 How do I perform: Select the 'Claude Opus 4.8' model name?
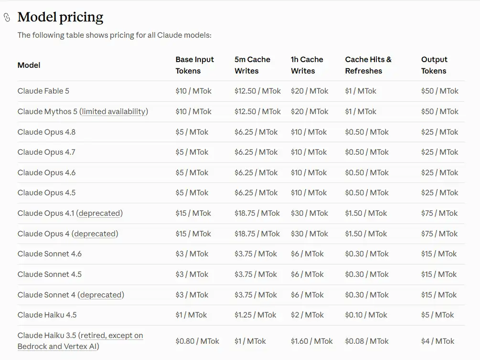pyautogui.click(x=46, y=132)
